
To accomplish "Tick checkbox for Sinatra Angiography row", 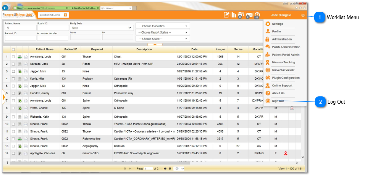I will click(13, 146).
